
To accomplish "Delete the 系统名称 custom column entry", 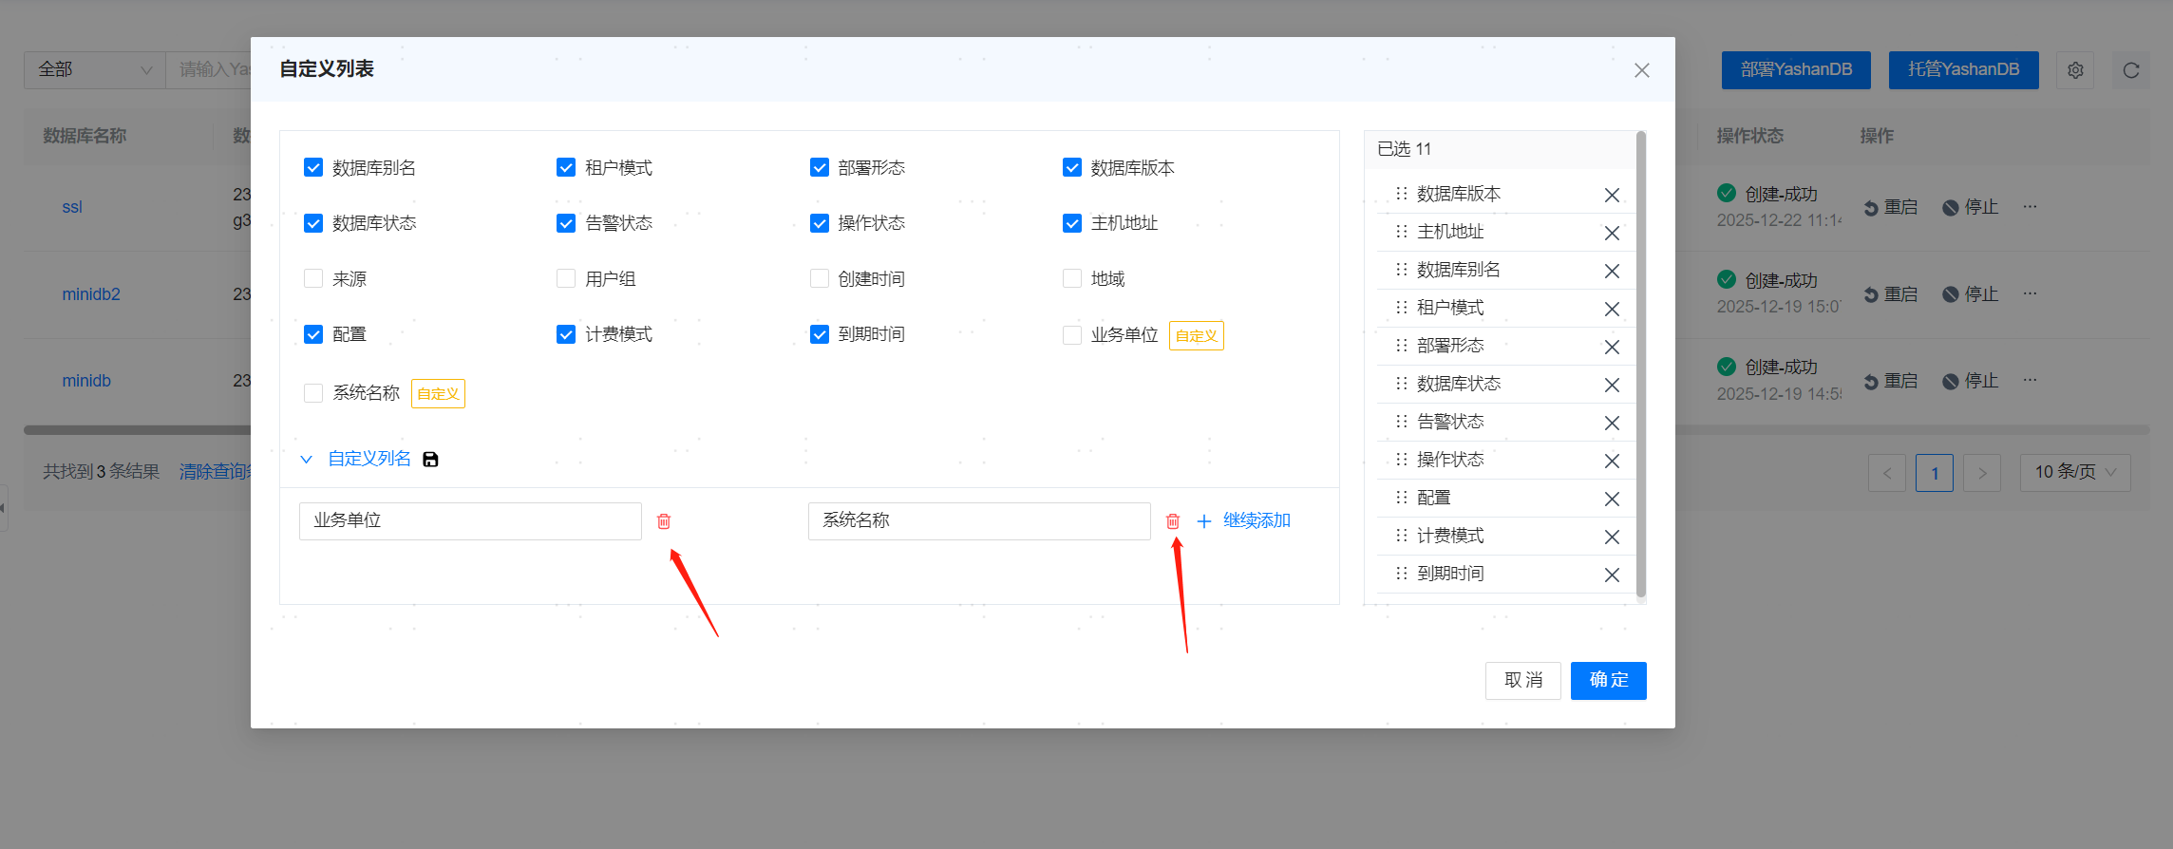I will 1173,521.
